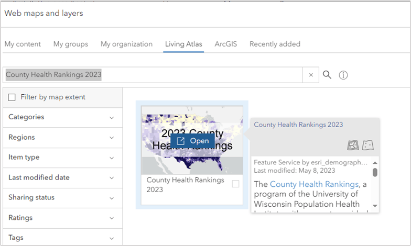
Task: Click the county map thumbnail image
Action: [x=192, y=140]
